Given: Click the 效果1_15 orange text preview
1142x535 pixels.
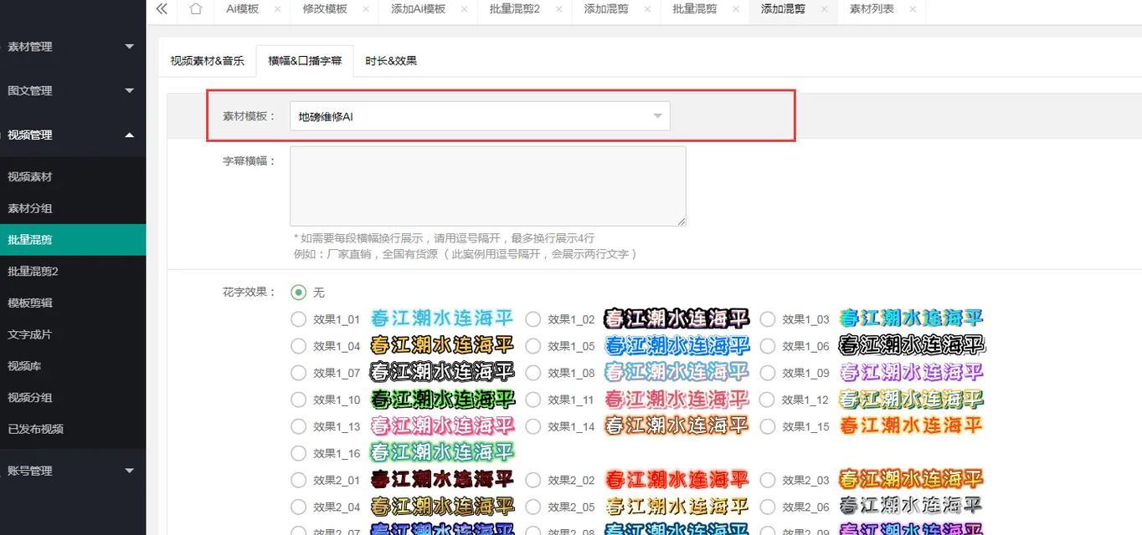Looking at the screenshot, I should pos(911,425).
